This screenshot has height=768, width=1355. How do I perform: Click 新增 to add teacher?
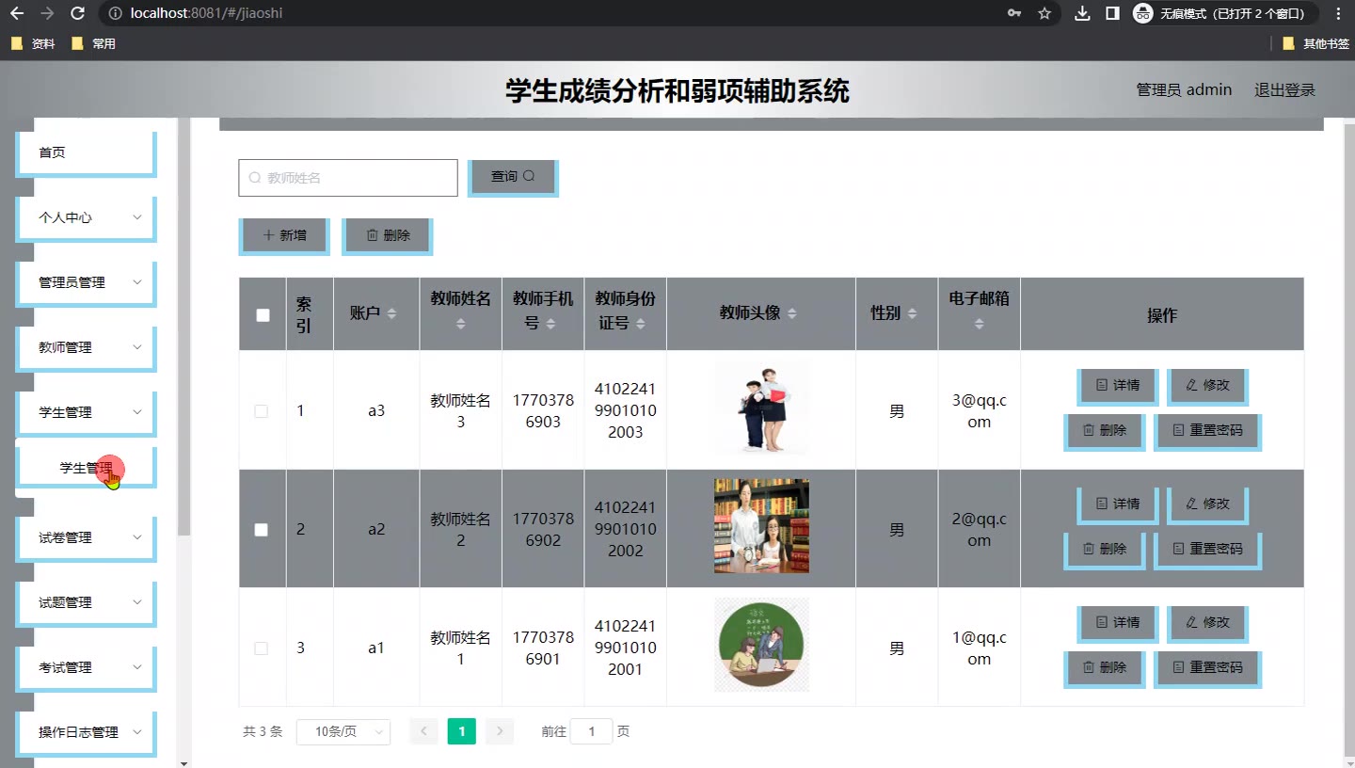pos(285,235)
